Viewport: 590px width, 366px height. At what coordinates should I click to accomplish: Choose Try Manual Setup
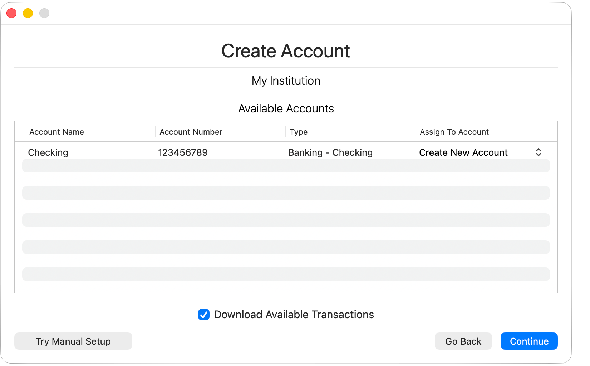[x=73, y=341]
